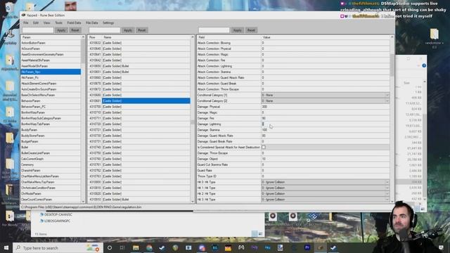Open the Settings menu
This screenshot has width=450, height=253.
pos(108,22)
